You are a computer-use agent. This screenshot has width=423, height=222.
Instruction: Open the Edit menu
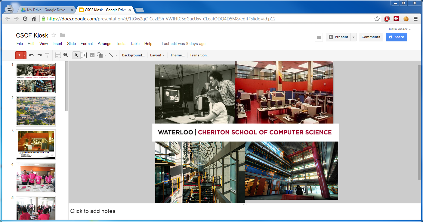31,43
